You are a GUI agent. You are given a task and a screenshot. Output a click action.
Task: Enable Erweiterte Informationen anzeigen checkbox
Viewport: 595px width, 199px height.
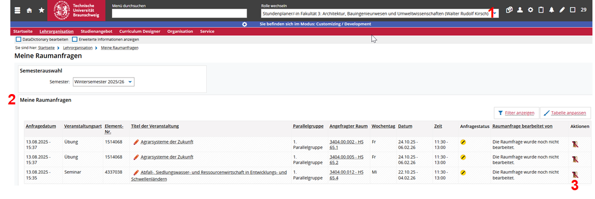click(x=75, y=39)
